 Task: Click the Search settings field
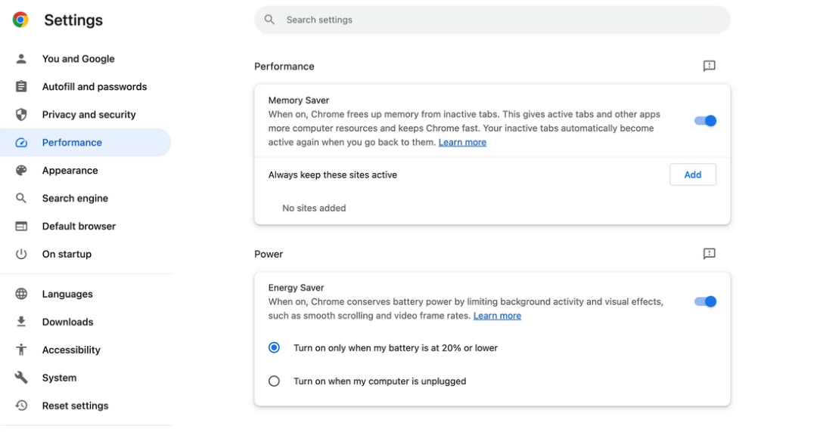492,20
